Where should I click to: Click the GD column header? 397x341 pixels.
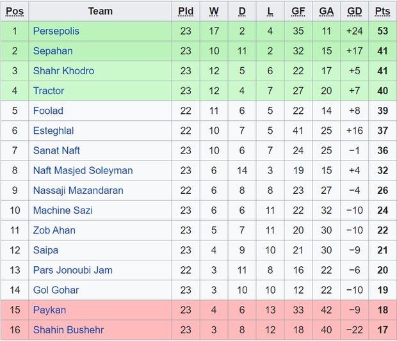coord(354,11)
